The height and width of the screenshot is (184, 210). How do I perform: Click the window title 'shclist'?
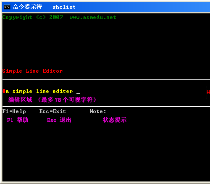tap(64, 7)
